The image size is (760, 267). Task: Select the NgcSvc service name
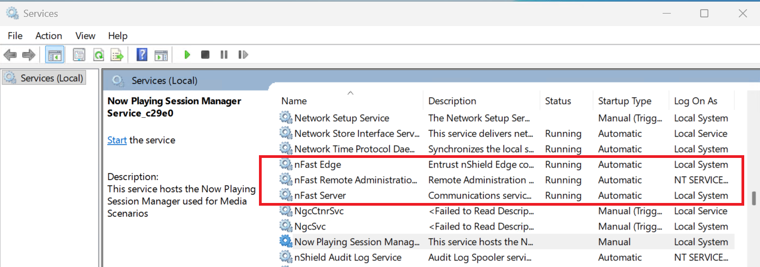click(x=310, y=226)
